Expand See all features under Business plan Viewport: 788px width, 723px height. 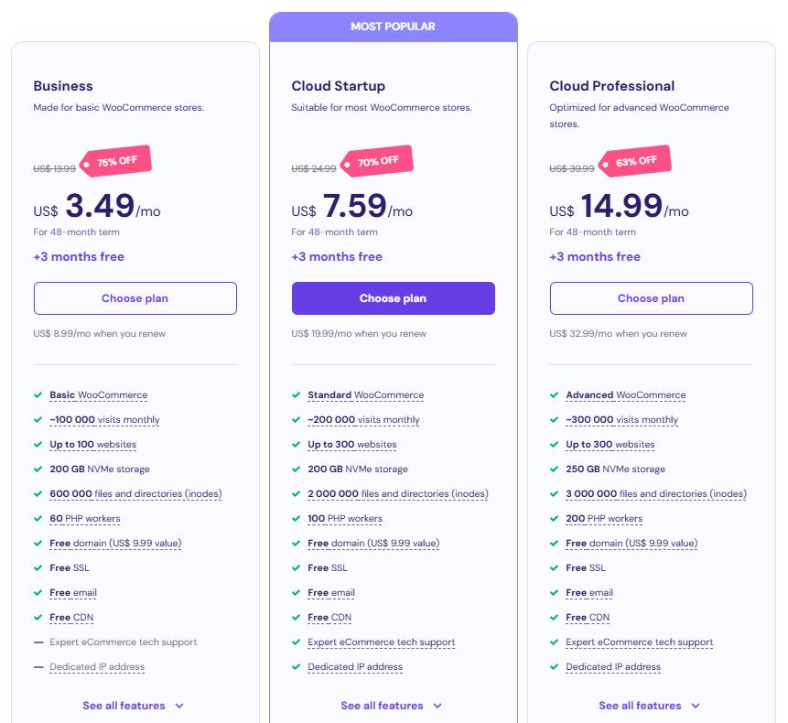pos(134,706)
